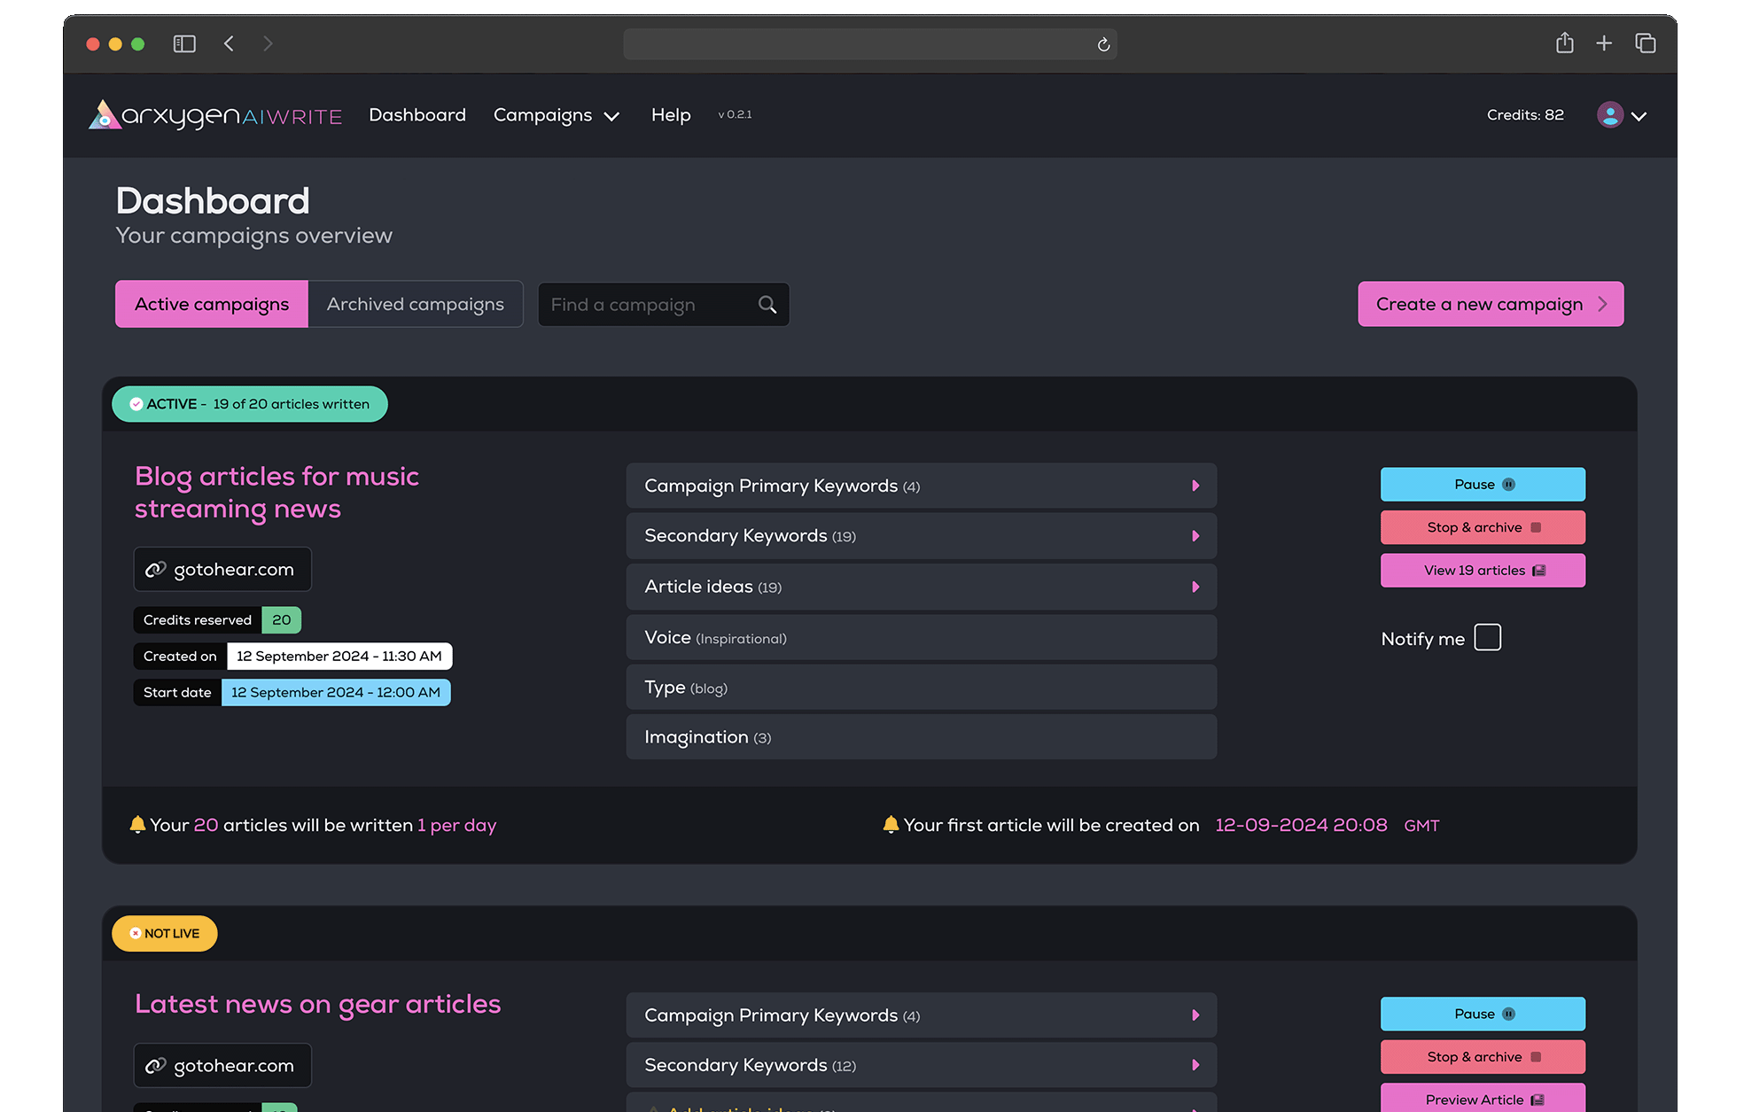Click the reload icon in address bar
The height and width of the screenshot is (1112, 1744).
click(1102, 44)
